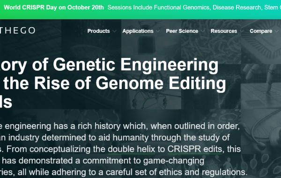Viewport: 281px width, 178px height.
Task: Open the Resources menu
Action: [x=224, y=31]
